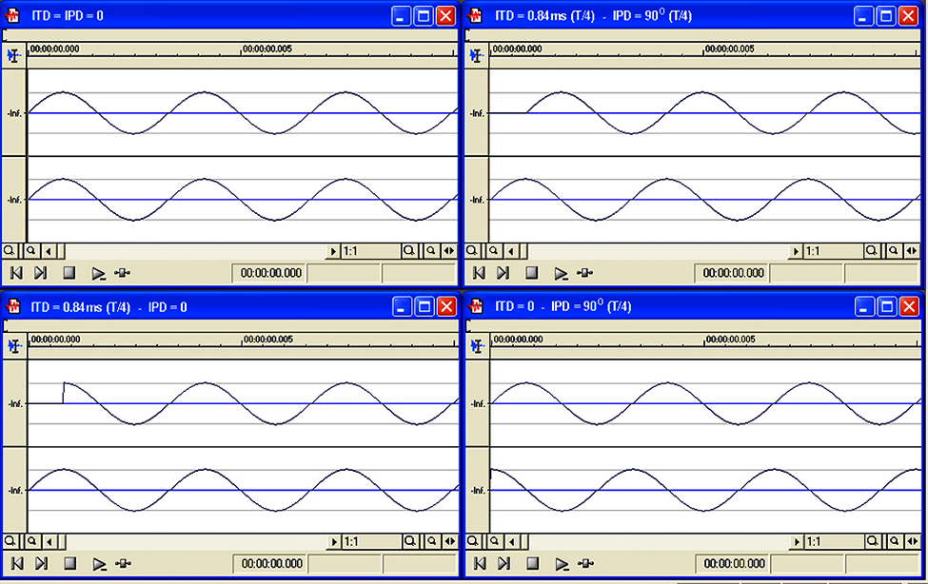Click level zoom out magnifier, ITD = 0 IPD = 90° window
Image resolution: width=928 pixels, height=584 pixels.
tap(892, 542)
